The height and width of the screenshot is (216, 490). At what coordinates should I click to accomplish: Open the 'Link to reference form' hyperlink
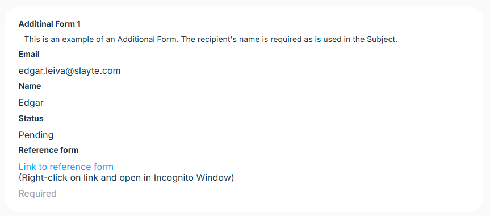tap(66, 167)
